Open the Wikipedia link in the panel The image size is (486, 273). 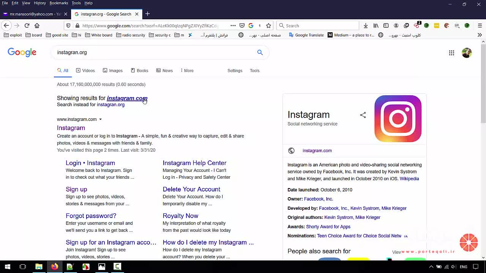pos(409,179)
